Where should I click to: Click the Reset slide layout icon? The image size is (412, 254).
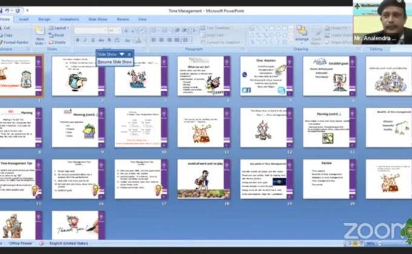(59, 35)
